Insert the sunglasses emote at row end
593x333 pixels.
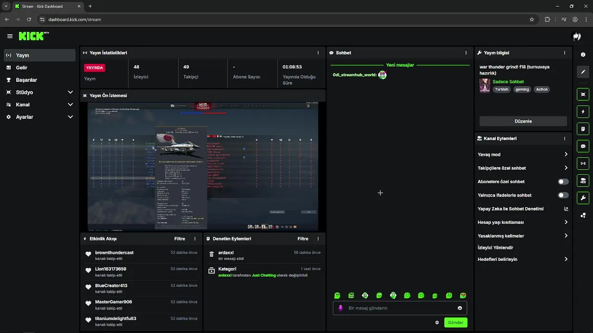click(x=463, y=296)
